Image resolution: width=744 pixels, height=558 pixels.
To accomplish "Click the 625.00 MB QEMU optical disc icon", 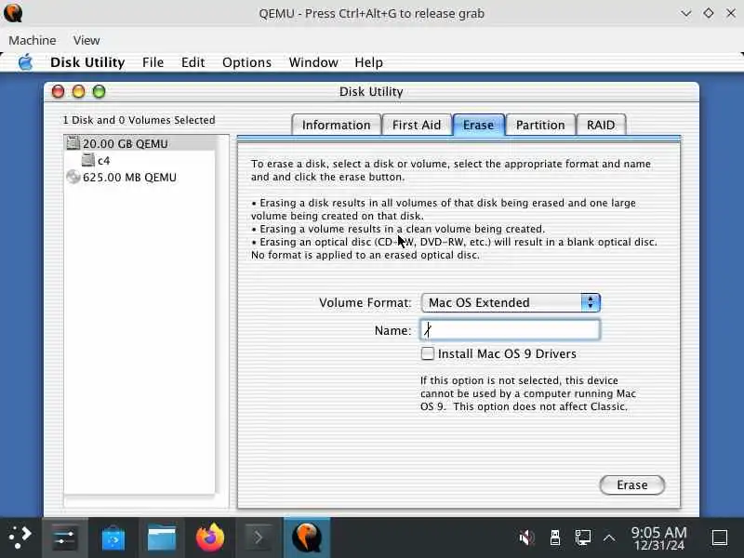I will click(x=73, y=177).
